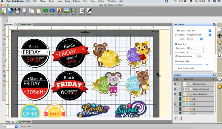Undo last action with green arrow icon
This screenshot has height=129, width=222.
click(46, 11)
